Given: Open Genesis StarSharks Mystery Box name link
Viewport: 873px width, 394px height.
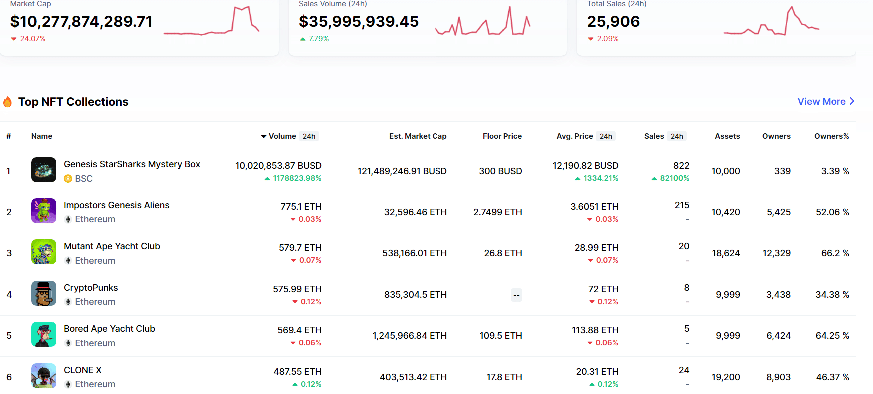Looking at the screenshot, I should click(132, 164).
